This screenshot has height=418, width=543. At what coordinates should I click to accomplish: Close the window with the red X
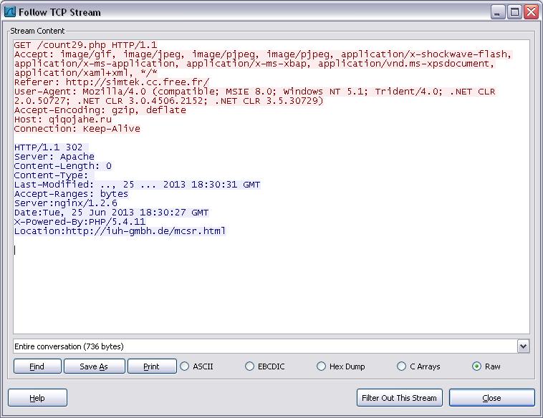click(x=531, y=12)
